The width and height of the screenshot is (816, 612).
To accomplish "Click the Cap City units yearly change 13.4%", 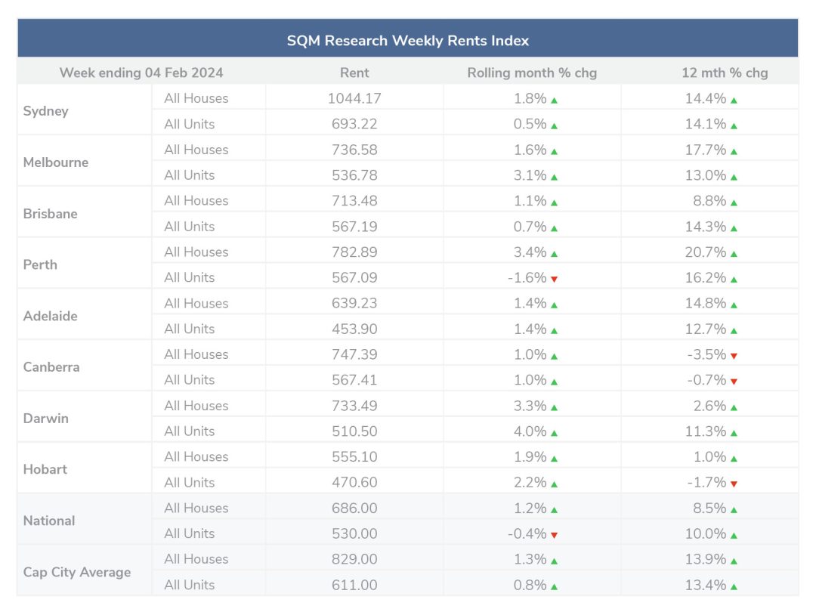I will [x=705, y=585].
